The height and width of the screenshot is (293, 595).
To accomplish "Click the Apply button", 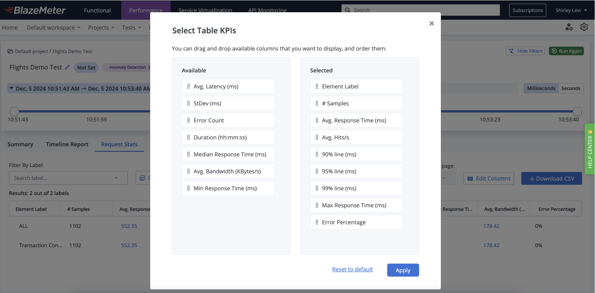I will pos(403,270).
